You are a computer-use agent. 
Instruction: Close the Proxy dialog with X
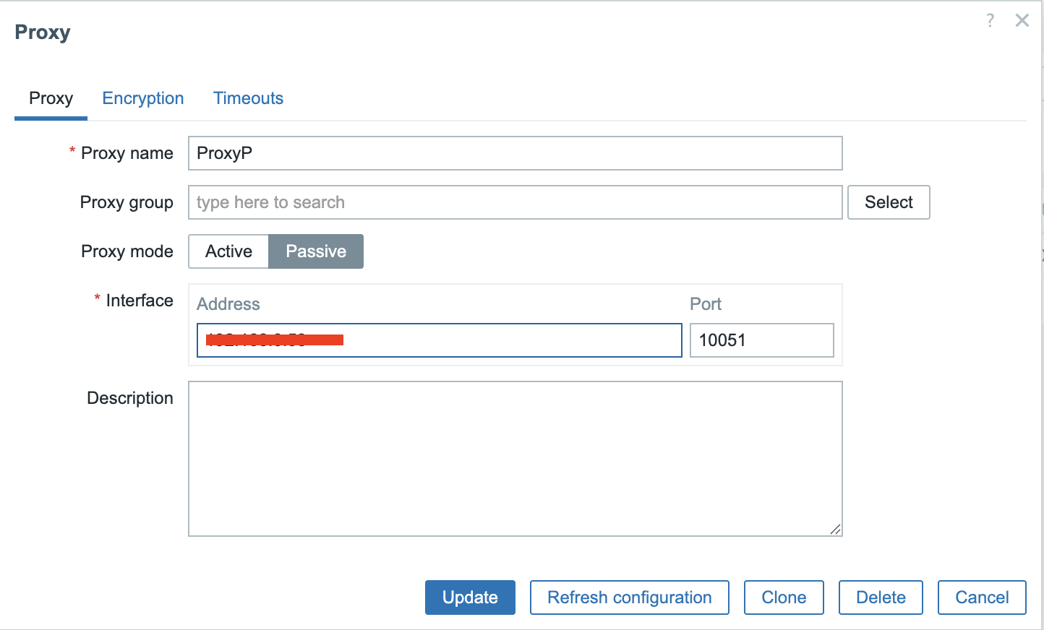coord(1022,20)
